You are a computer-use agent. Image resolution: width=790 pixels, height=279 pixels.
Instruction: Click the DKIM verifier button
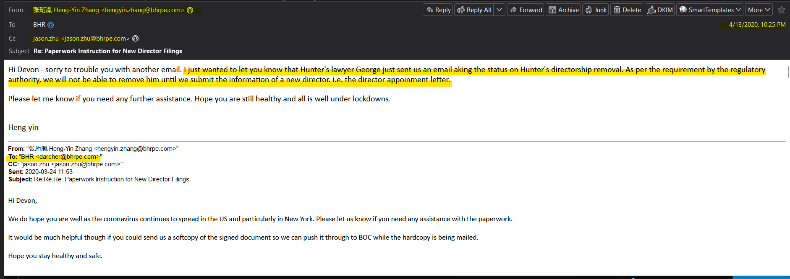[660, 10]
